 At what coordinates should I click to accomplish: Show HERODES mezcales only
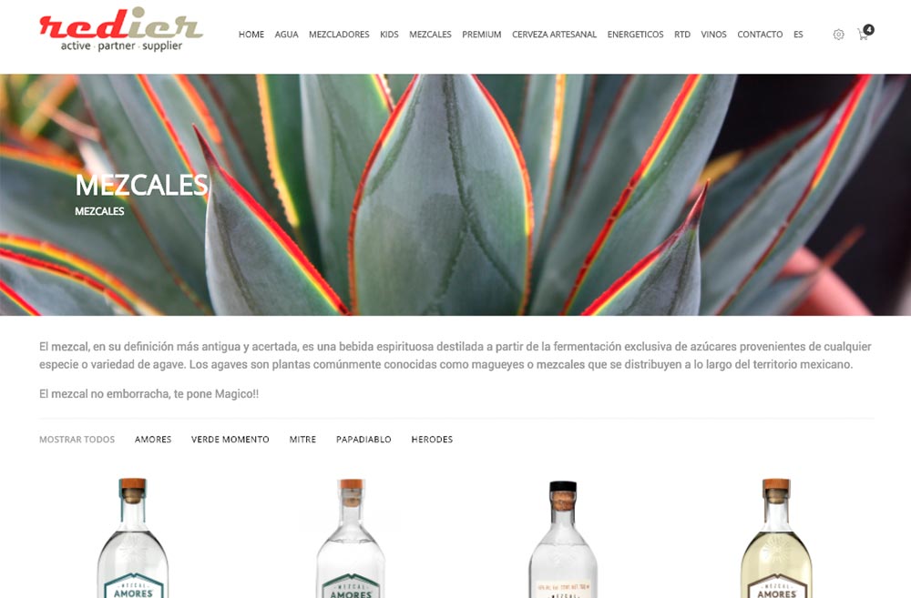click(432, 440)
